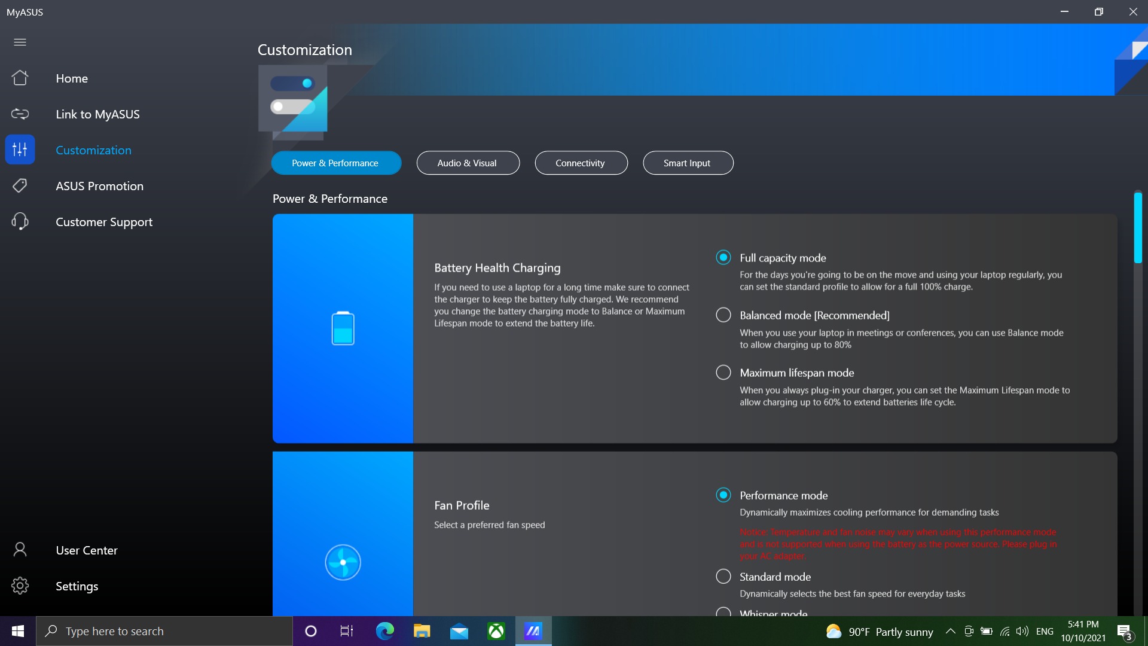Viewport: 1148px width, 646px height.
Task: Click the ENG language indicator
Action: point(1045,631)
